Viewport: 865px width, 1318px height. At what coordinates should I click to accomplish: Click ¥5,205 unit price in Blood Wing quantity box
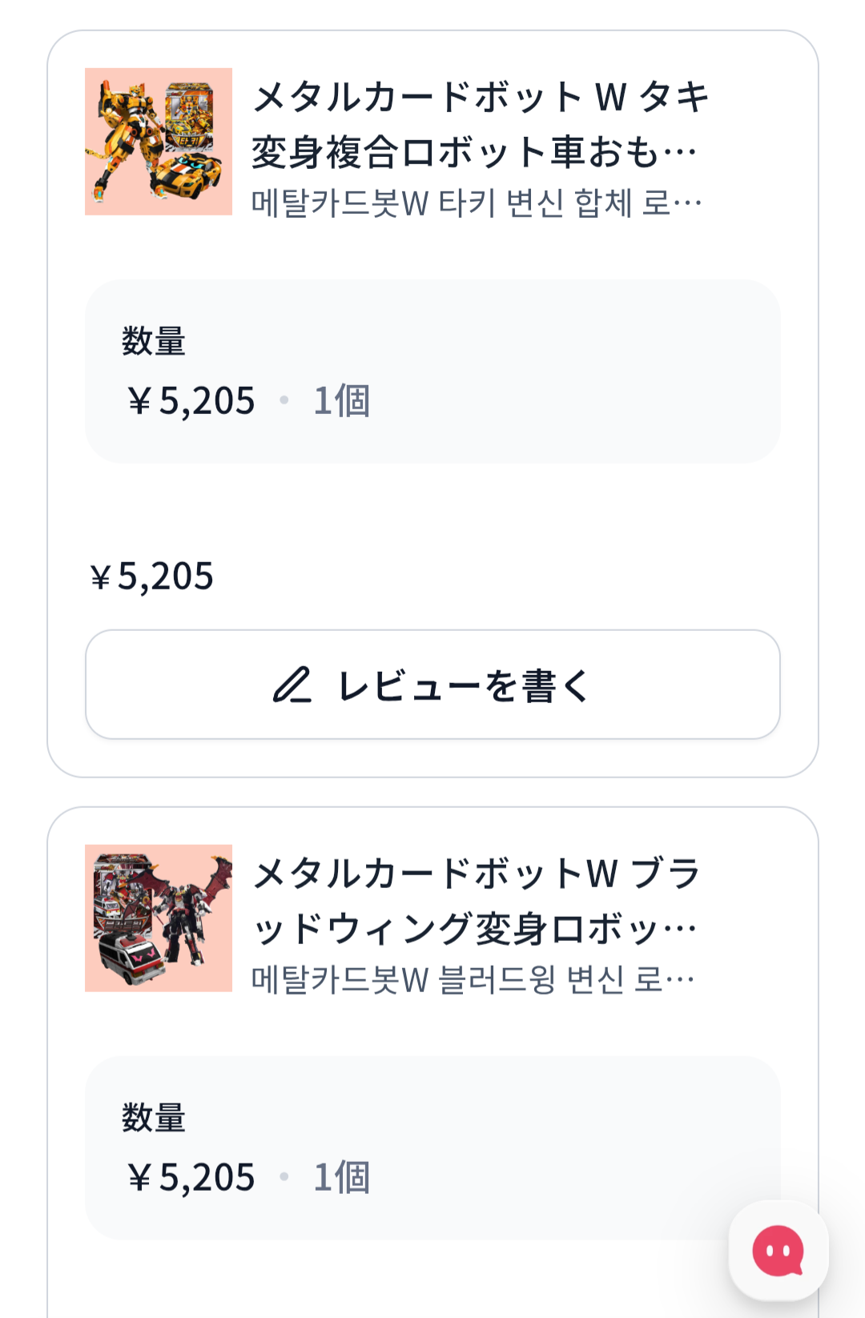click(191, 1177)
